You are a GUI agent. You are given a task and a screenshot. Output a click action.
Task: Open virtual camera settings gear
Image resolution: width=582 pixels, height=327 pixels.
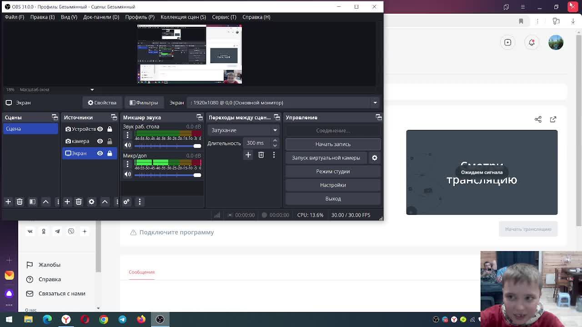375,158
